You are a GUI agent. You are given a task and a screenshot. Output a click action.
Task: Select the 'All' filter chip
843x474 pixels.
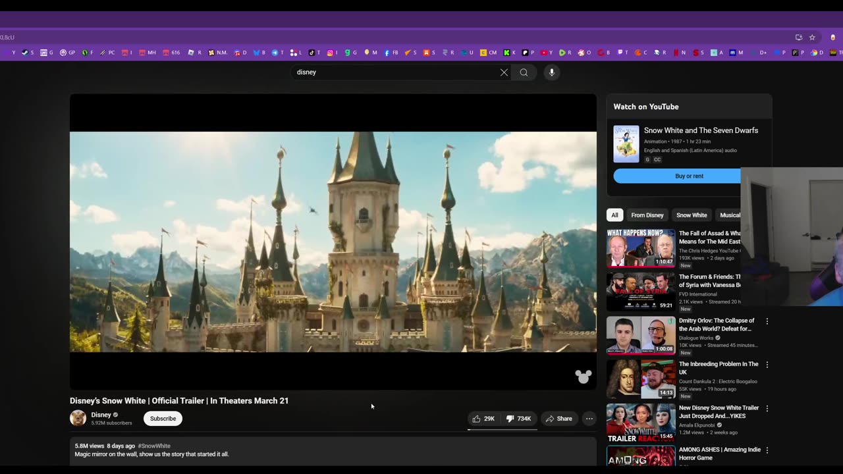pyautogui.click(x=614, y=215)
